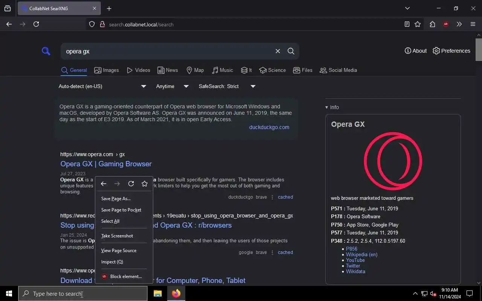482x301 pixels.
Task: Select the General category tab
Action: 74,70
